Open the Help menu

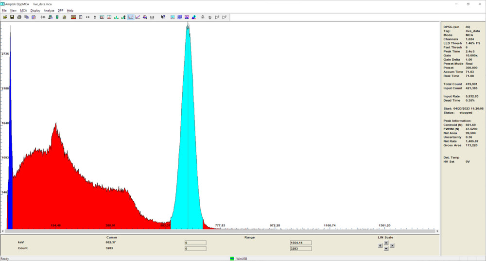pos(70,11)
